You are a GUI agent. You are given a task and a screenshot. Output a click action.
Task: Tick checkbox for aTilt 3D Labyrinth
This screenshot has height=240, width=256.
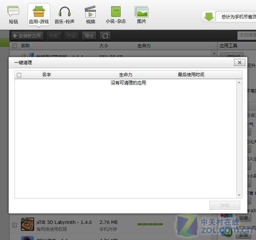pyautogui.click(x=15, y=225)
